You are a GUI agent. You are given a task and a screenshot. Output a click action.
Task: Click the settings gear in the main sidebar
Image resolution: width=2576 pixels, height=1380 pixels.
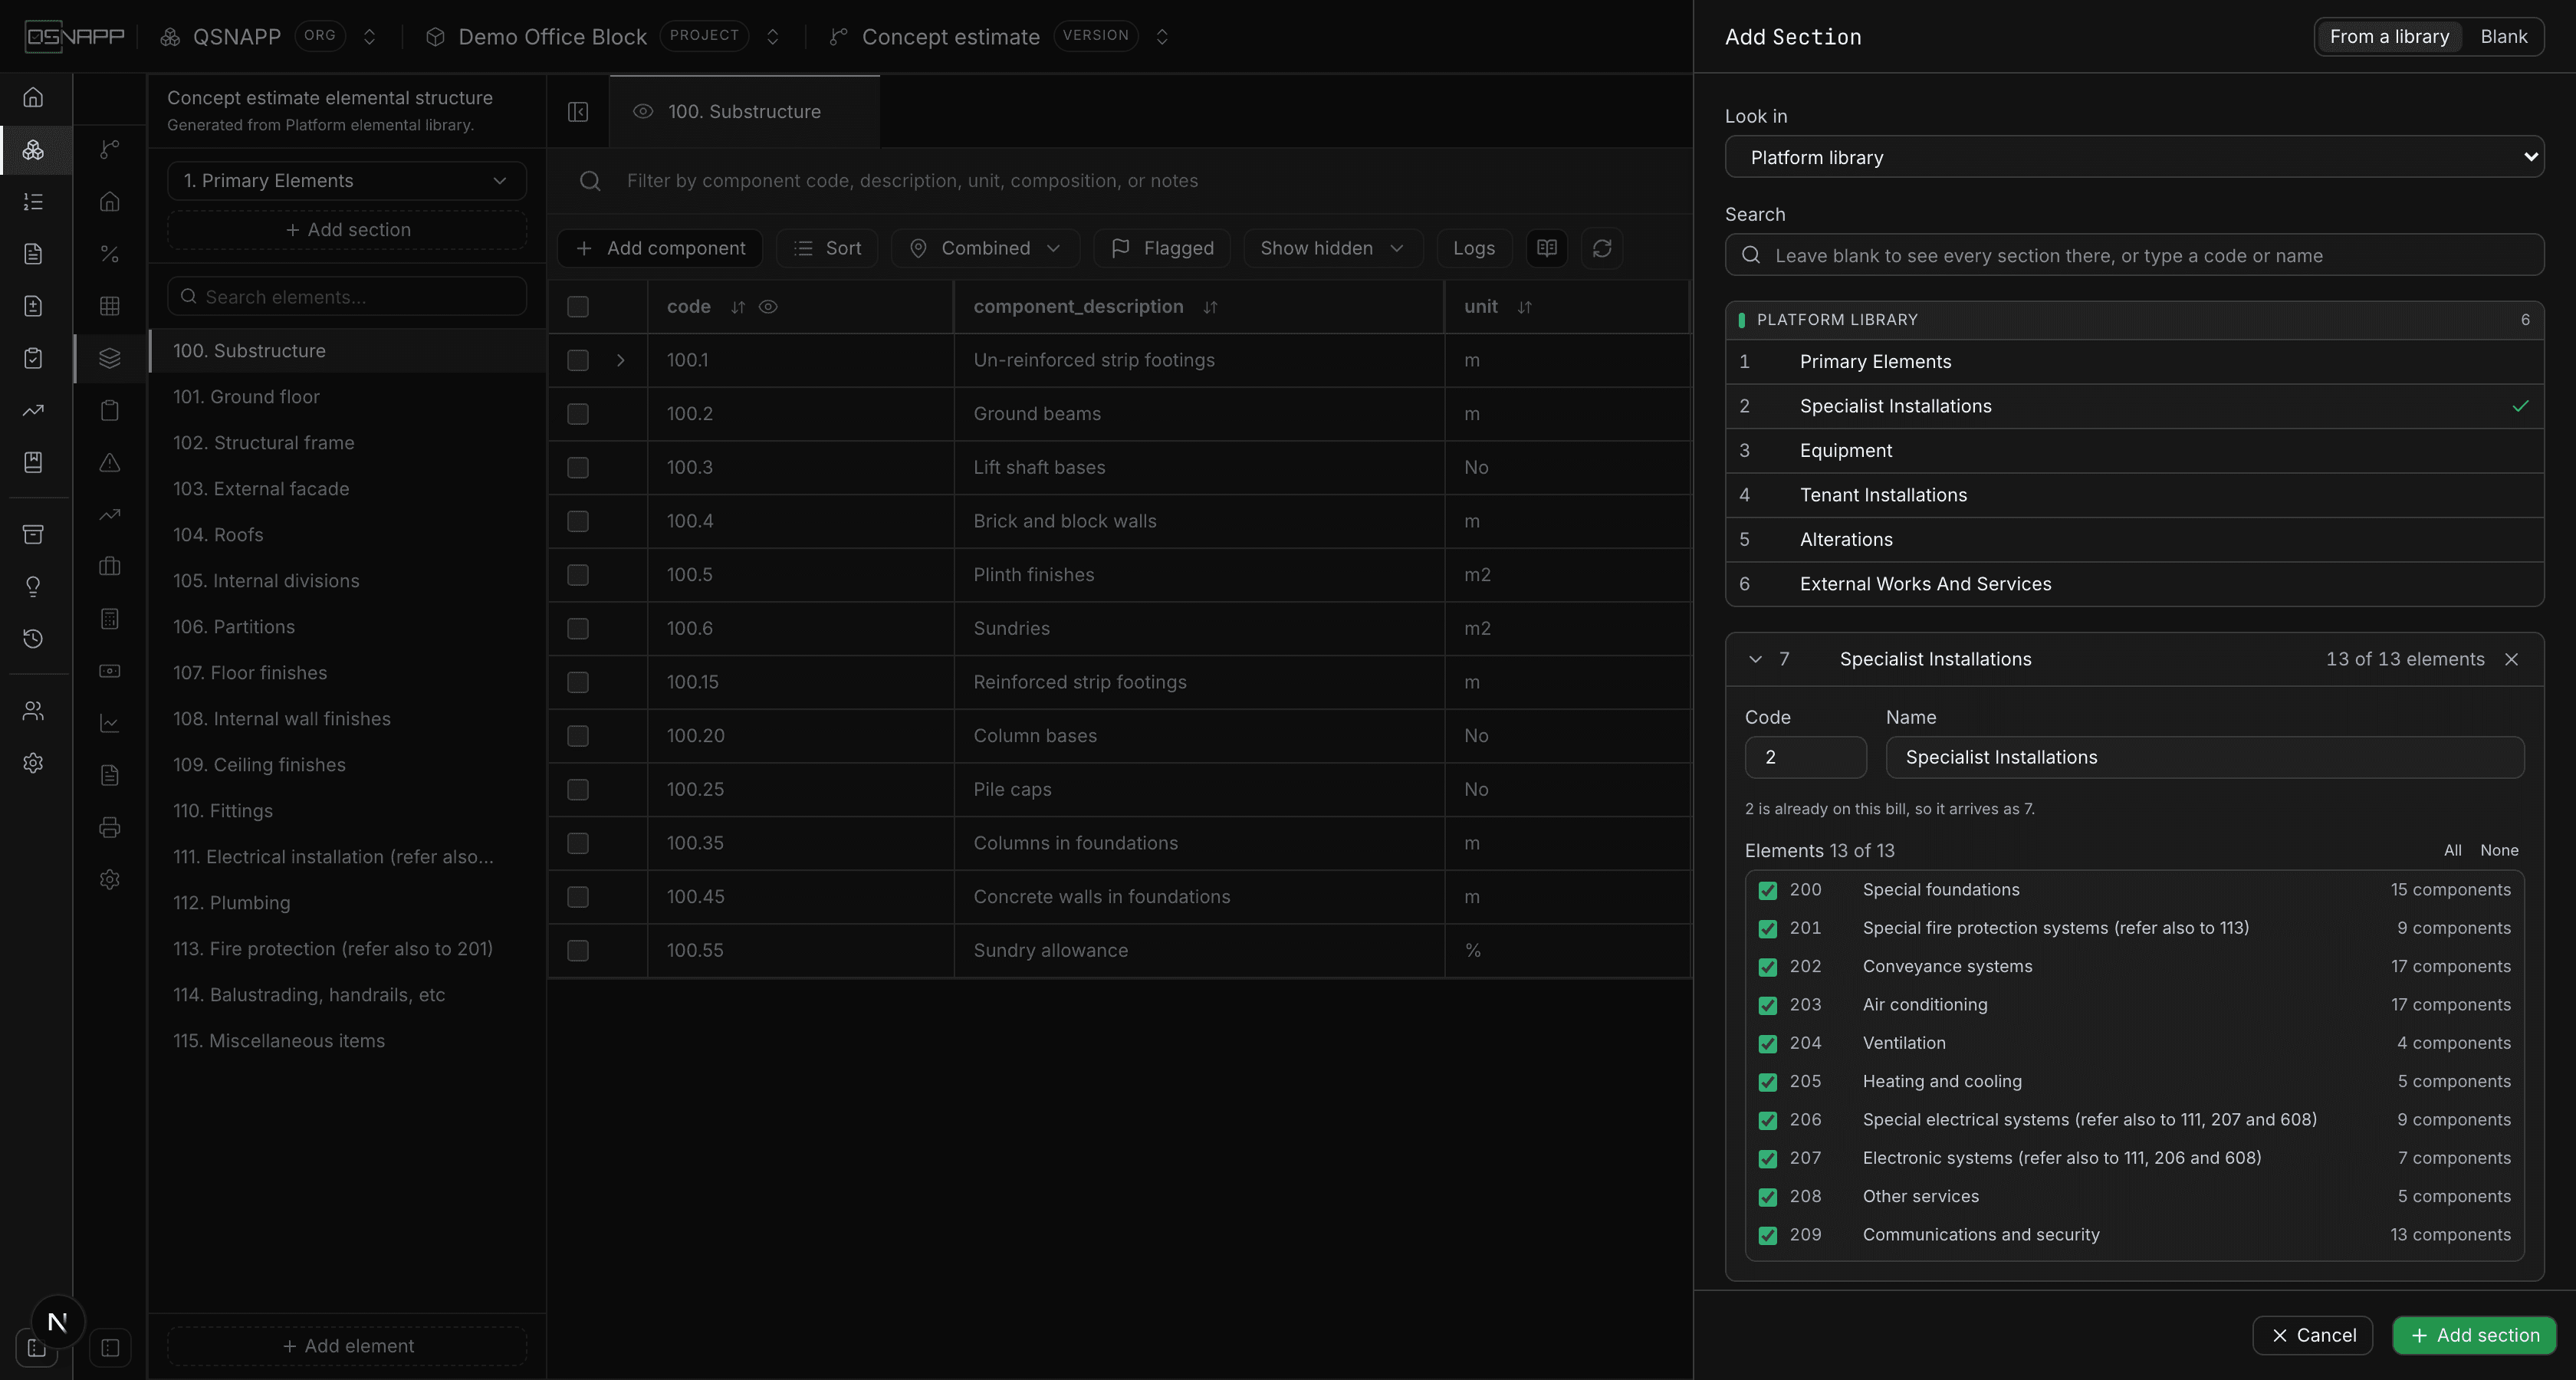(x=33, y=763)
